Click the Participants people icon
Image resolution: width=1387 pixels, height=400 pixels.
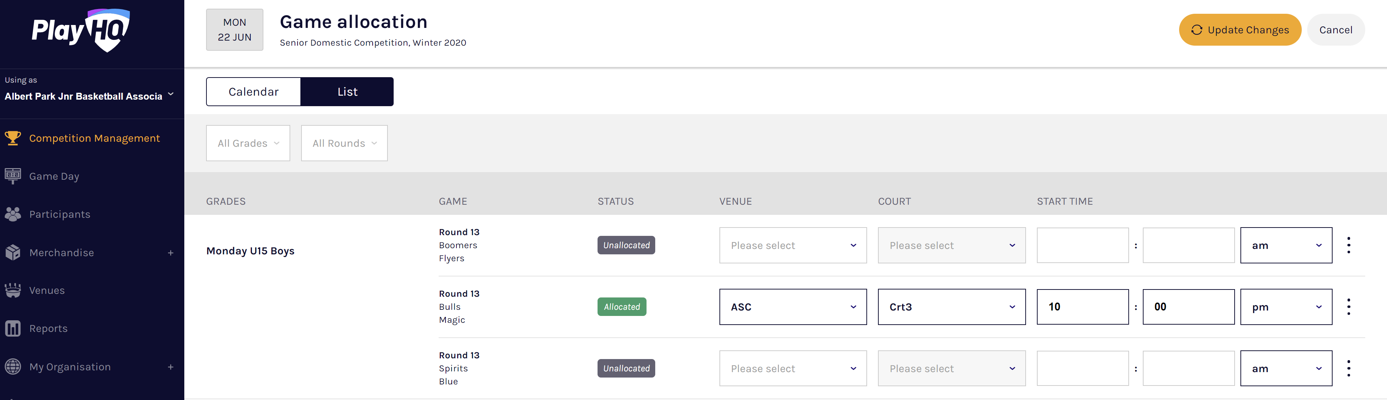(x=13, y=214)
